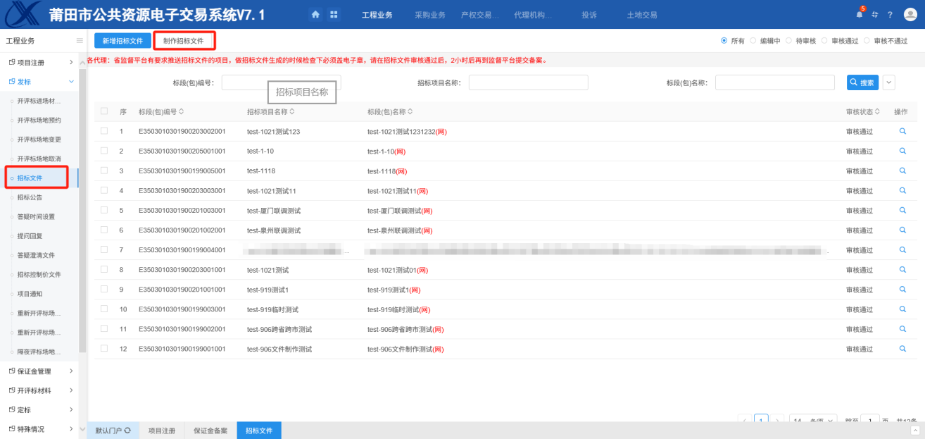Click the home icon in header
Screen dimensions: 925x439
coord(315,15)
